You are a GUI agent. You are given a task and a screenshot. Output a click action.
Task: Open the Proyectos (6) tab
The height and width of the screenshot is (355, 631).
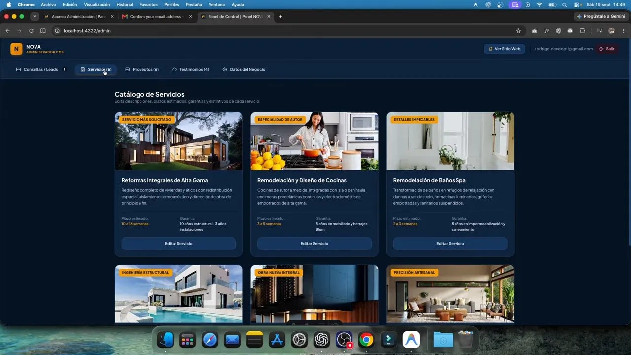142,70
